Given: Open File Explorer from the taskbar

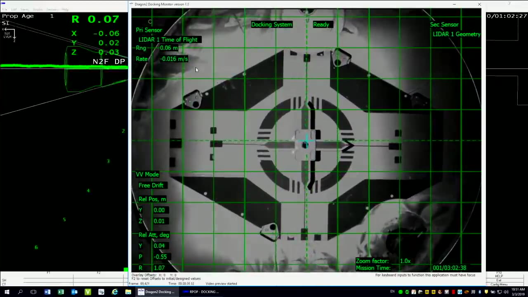Looking at the screenshot, I should [x=128, y=292].
